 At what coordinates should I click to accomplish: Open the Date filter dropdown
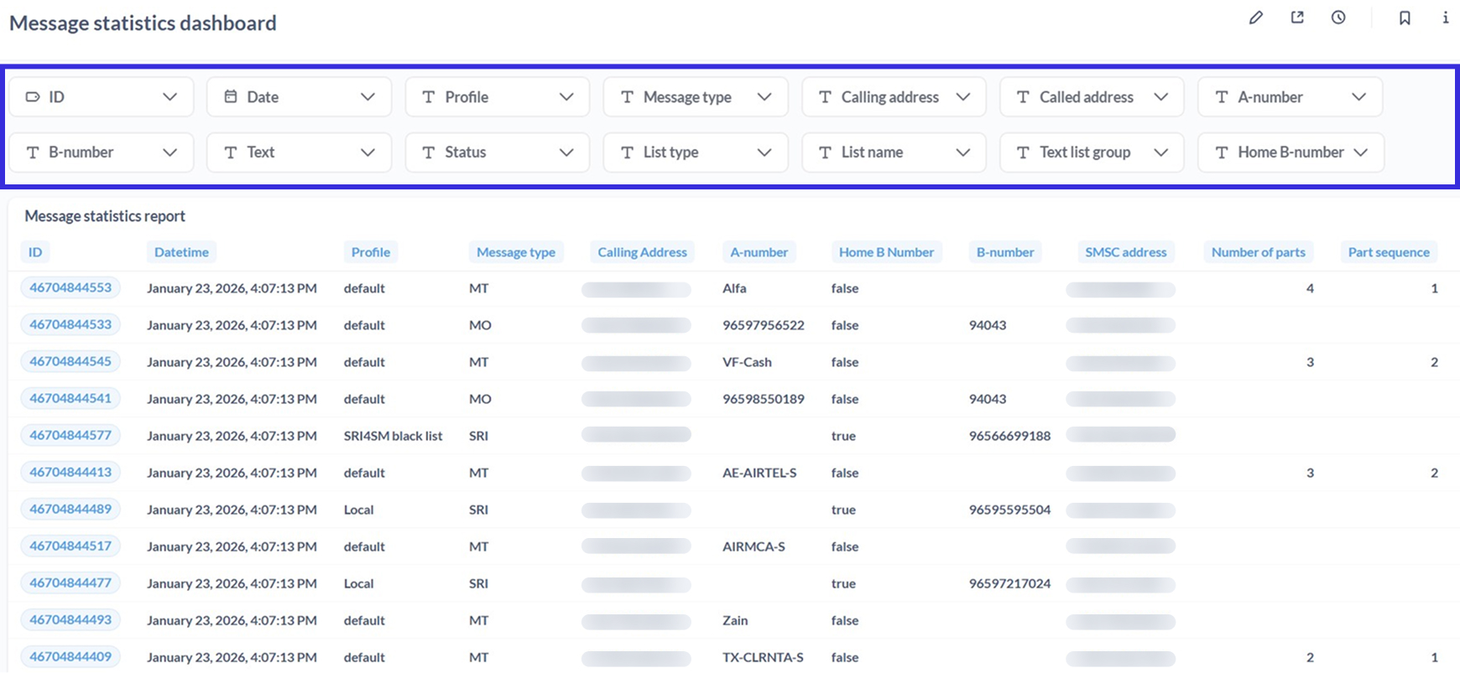pos(300,97)
